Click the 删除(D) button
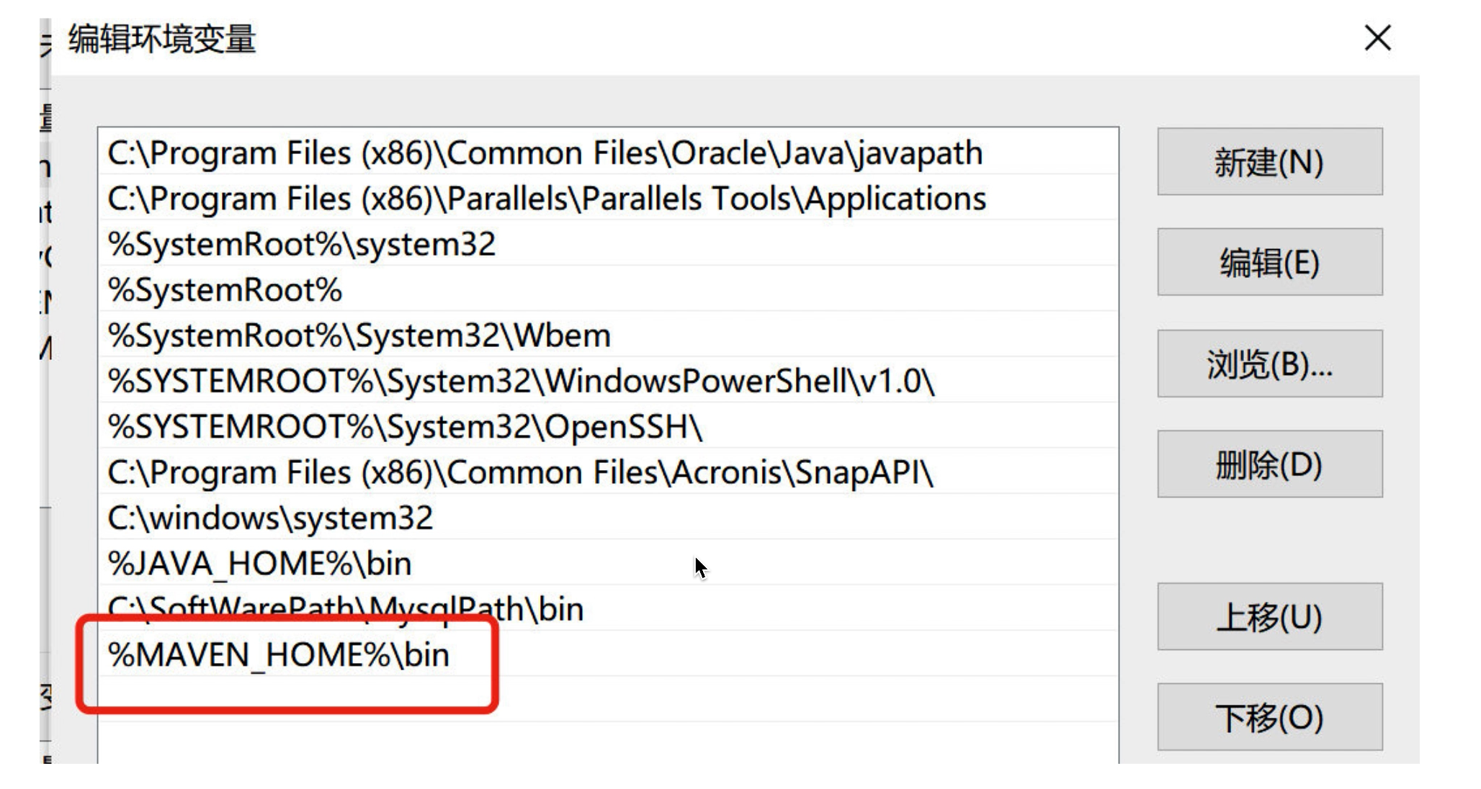Screen dimensions: 1481x789 pyautogui.click(x=1269, y=464)
